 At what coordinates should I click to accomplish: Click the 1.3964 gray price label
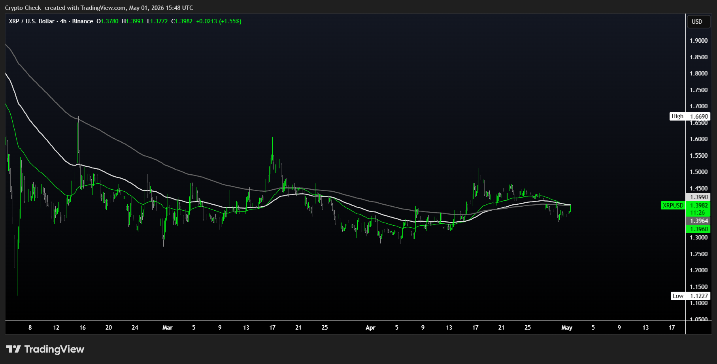(x=698, y=221)
